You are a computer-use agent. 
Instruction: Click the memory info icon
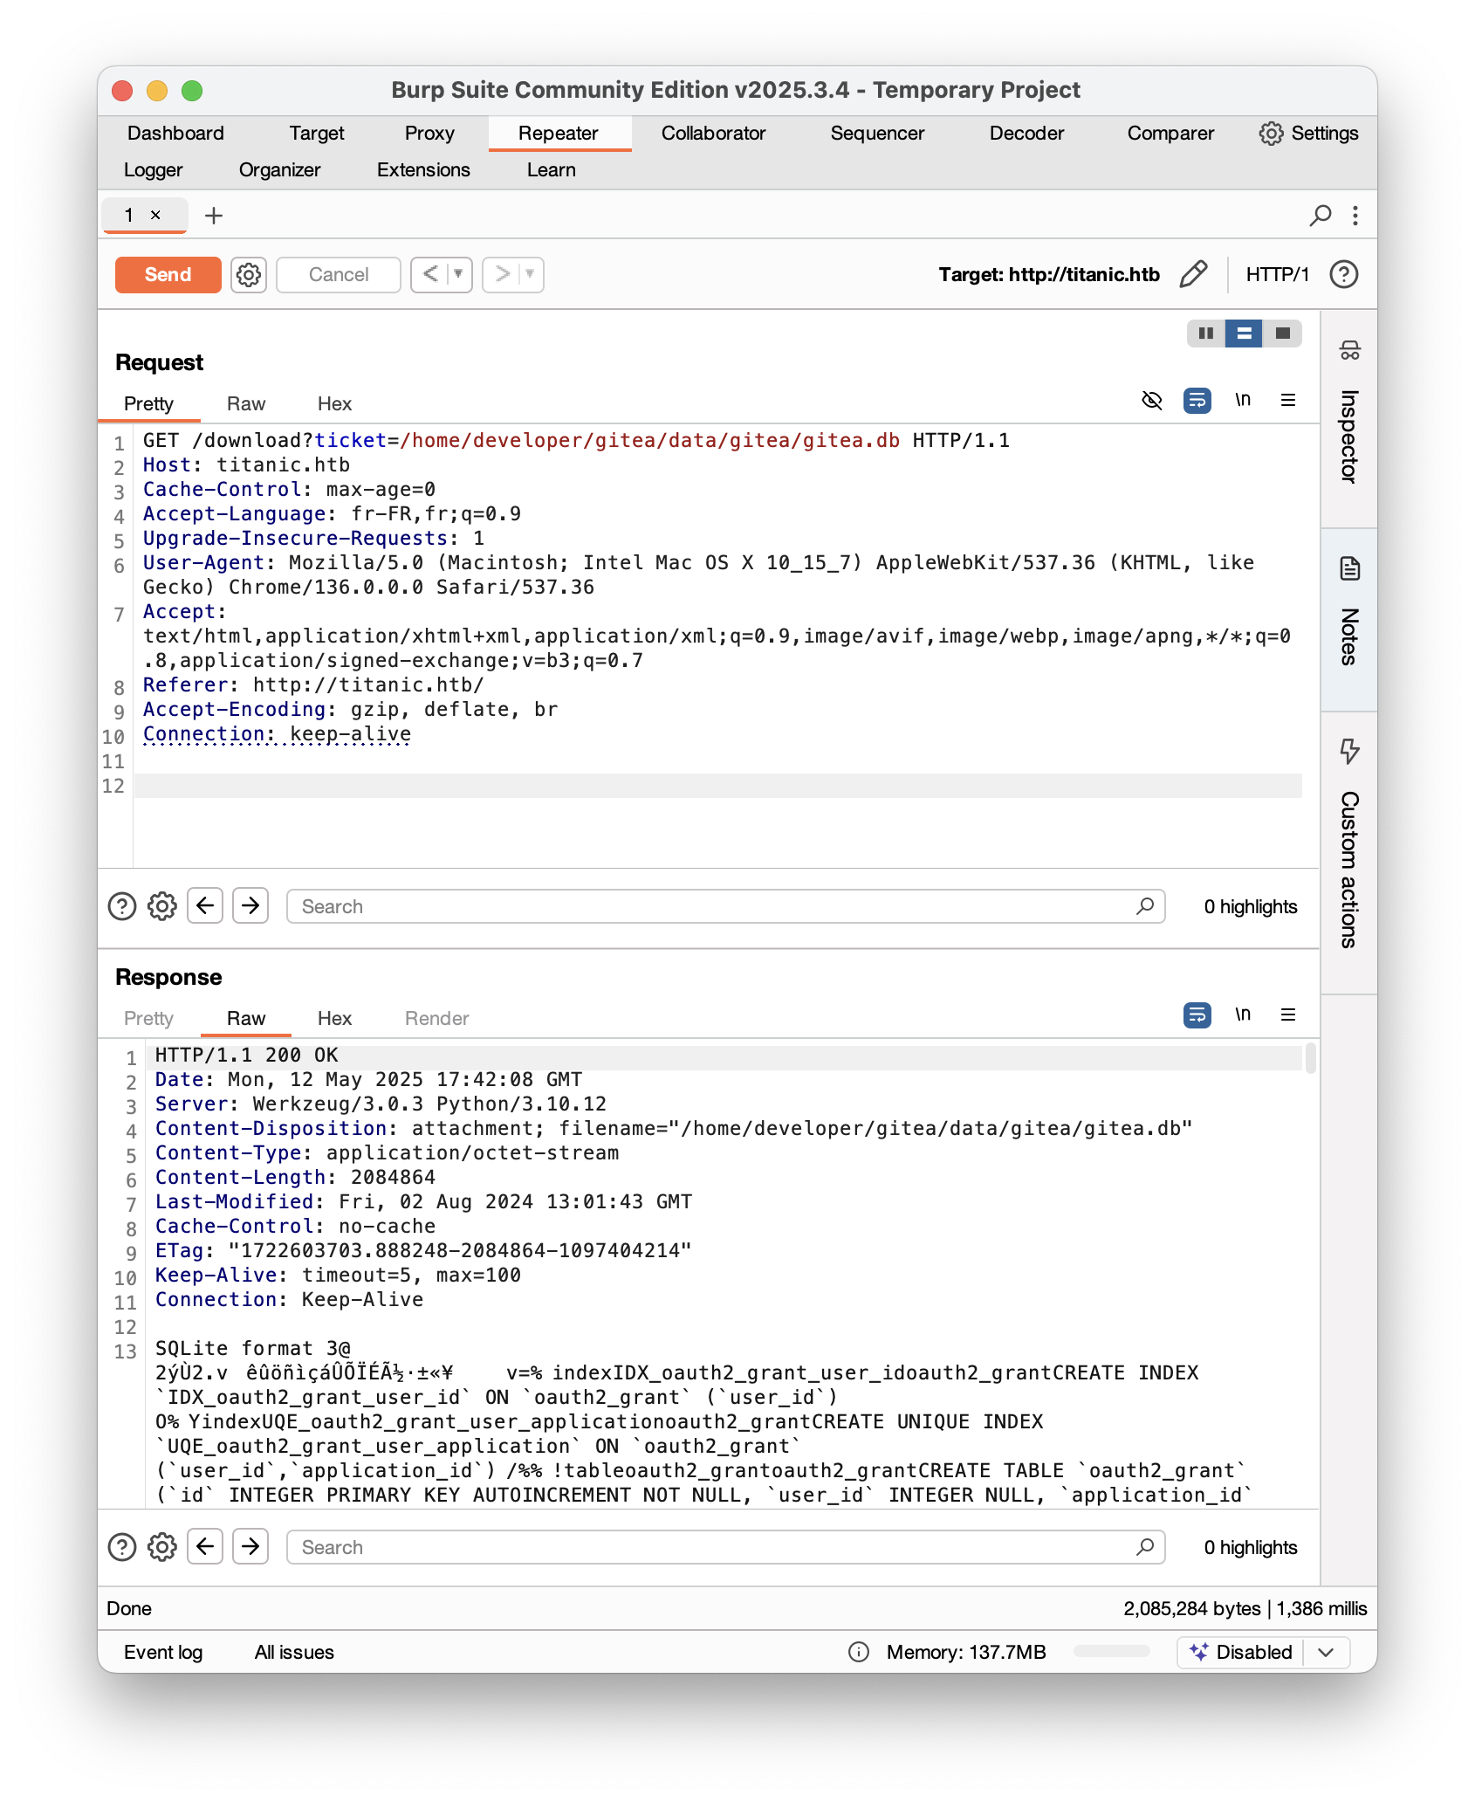859,1653
